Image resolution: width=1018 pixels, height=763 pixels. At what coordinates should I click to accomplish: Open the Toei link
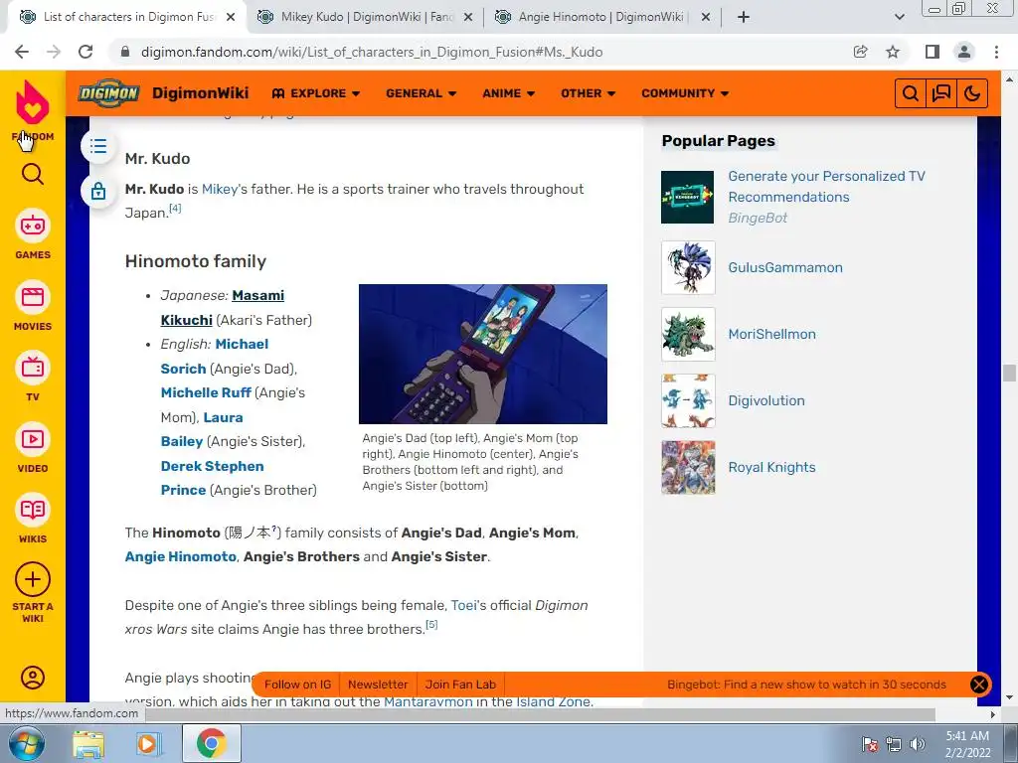(463, 605)
